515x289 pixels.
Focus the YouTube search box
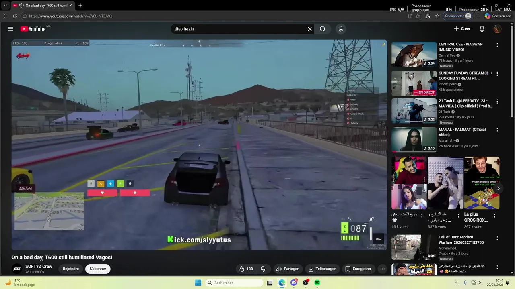point(239,29)
